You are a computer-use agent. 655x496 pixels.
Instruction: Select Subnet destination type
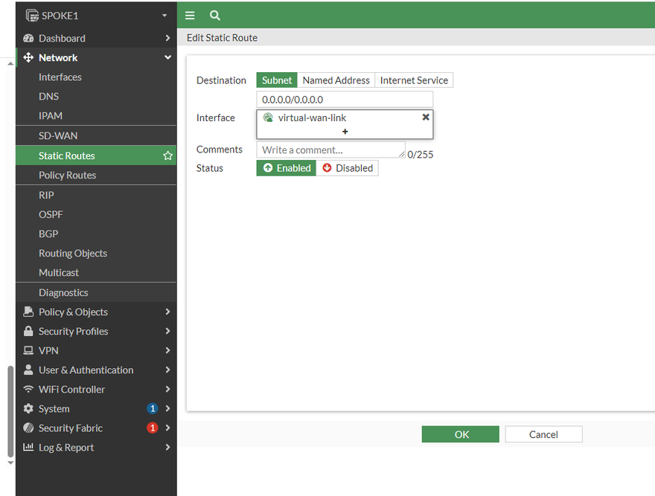(277, 80)
